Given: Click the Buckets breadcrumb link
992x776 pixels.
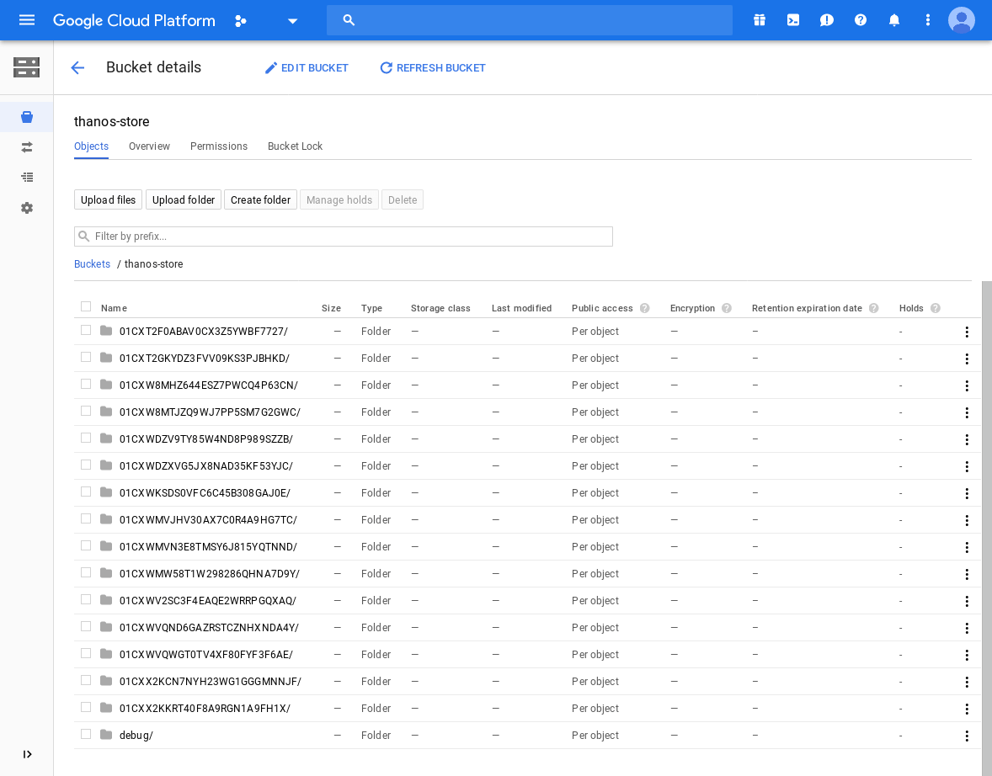Looking at the screenshot, I should (92, 264).
